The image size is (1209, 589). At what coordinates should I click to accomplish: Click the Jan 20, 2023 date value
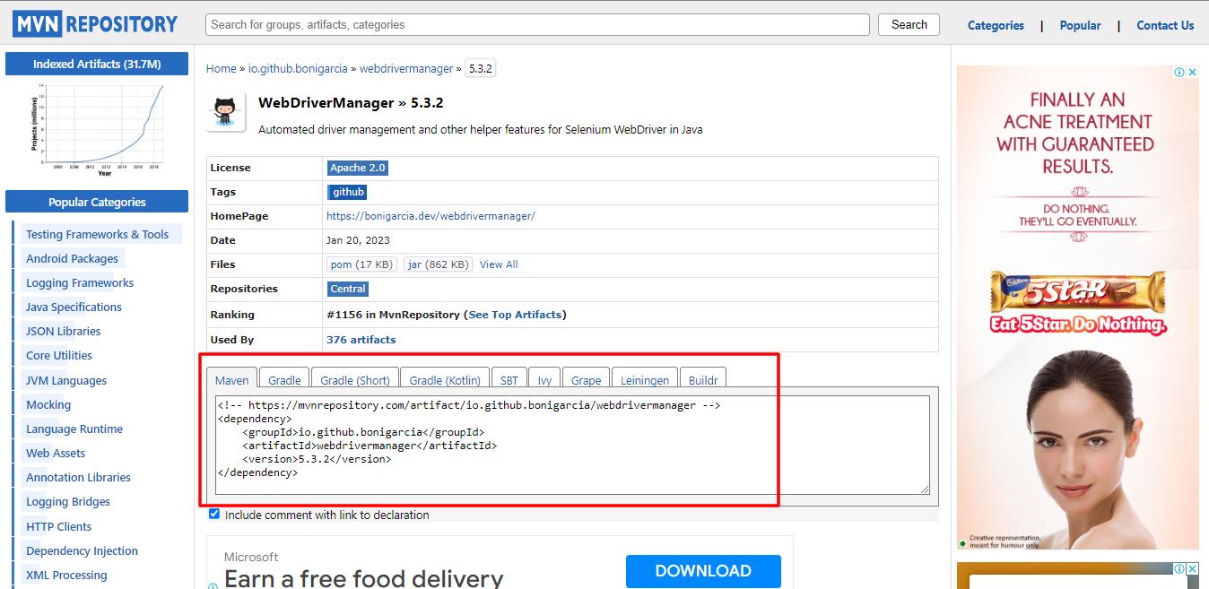[358, 240]
